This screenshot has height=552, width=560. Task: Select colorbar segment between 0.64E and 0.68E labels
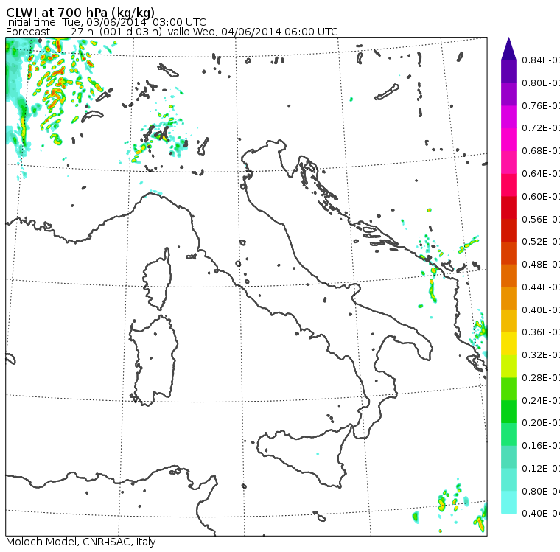pos(508,162)
